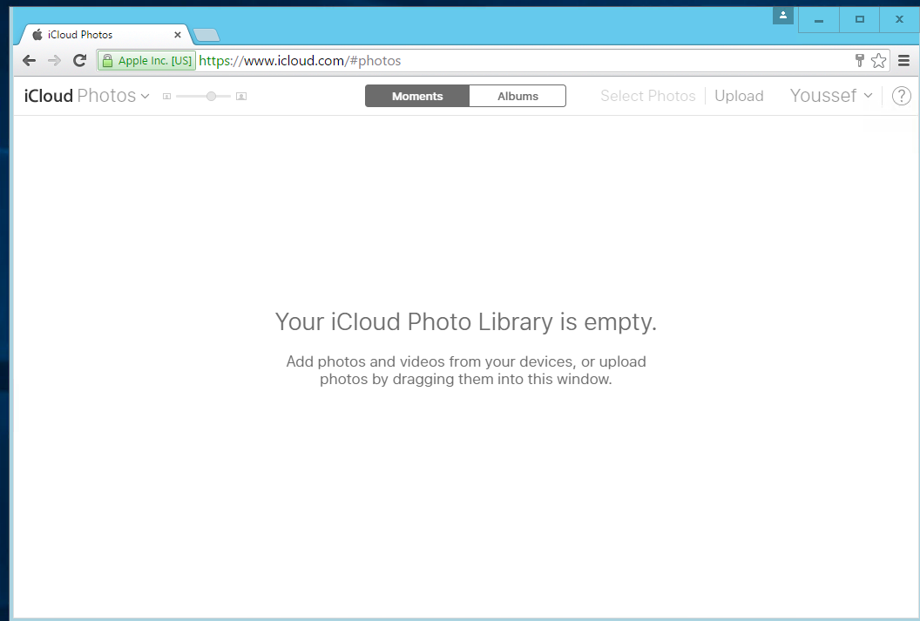The image size is (920, 621).
Task: Click the Apple Inc. [US] certificate label
Action: pyautogui.click(x=155, y=60)
